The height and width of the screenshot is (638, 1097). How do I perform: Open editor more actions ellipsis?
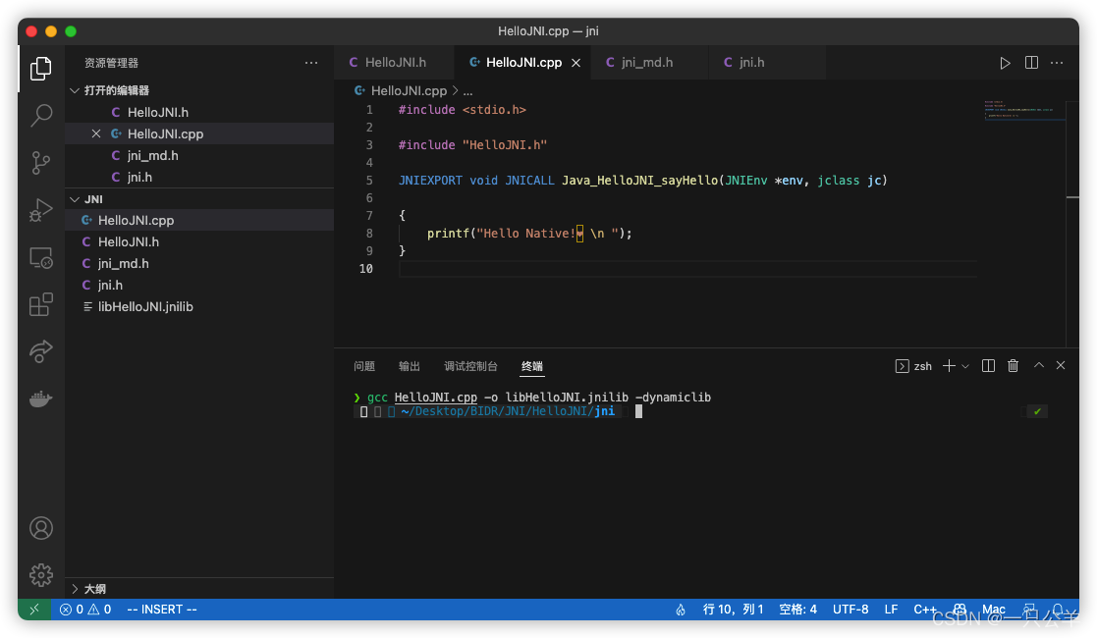pyautogui.click(x=1057, y=63)
